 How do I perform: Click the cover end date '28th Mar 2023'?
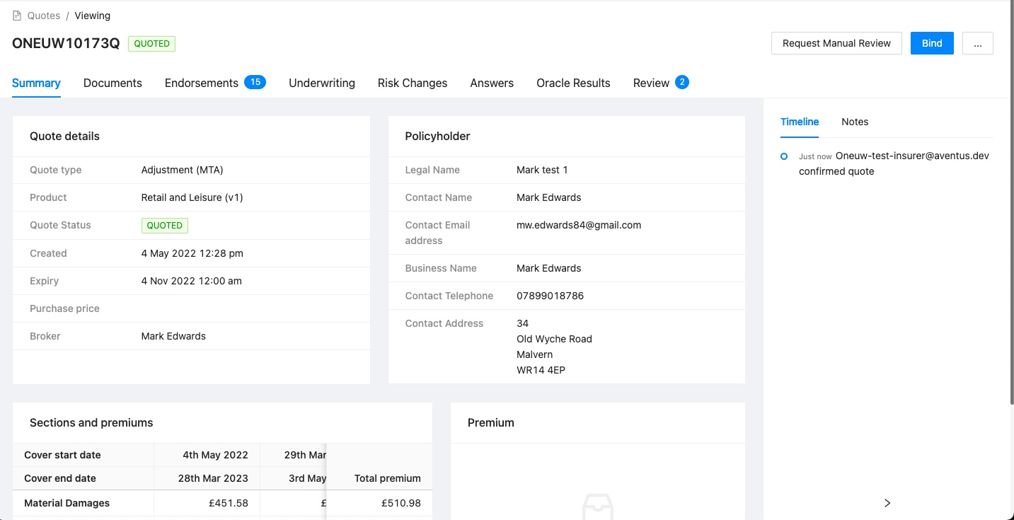[x=213, y=478]
